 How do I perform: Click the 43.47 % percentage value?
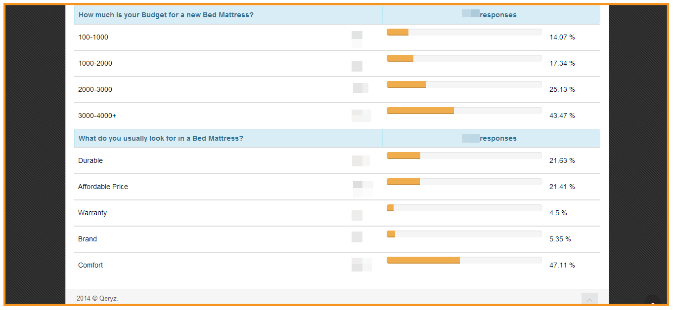tap(562, 116)
